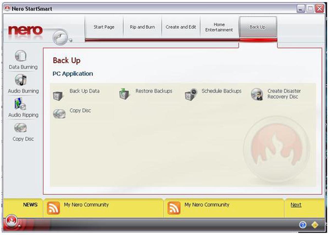Switch to the Home Entertainment tab
Viewport: 329px width, 235px height.
click(219, 27)
